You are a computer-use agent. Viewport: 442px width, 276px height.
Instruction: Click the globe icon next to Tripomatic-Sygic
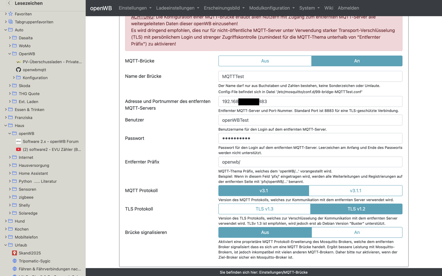pyautogui.click(x=14, y=261)
